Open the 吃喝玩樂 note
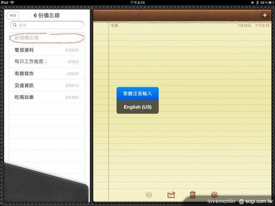Screen dimensions: 275x206 47,97
